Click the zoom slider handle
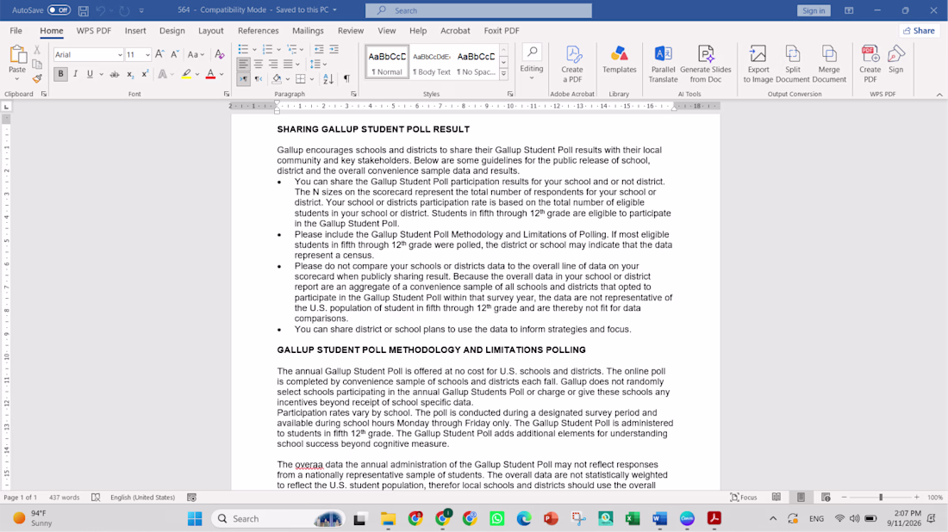Viewport: 948px width, 532px height. pyautogui.click(x=881, y=497)
